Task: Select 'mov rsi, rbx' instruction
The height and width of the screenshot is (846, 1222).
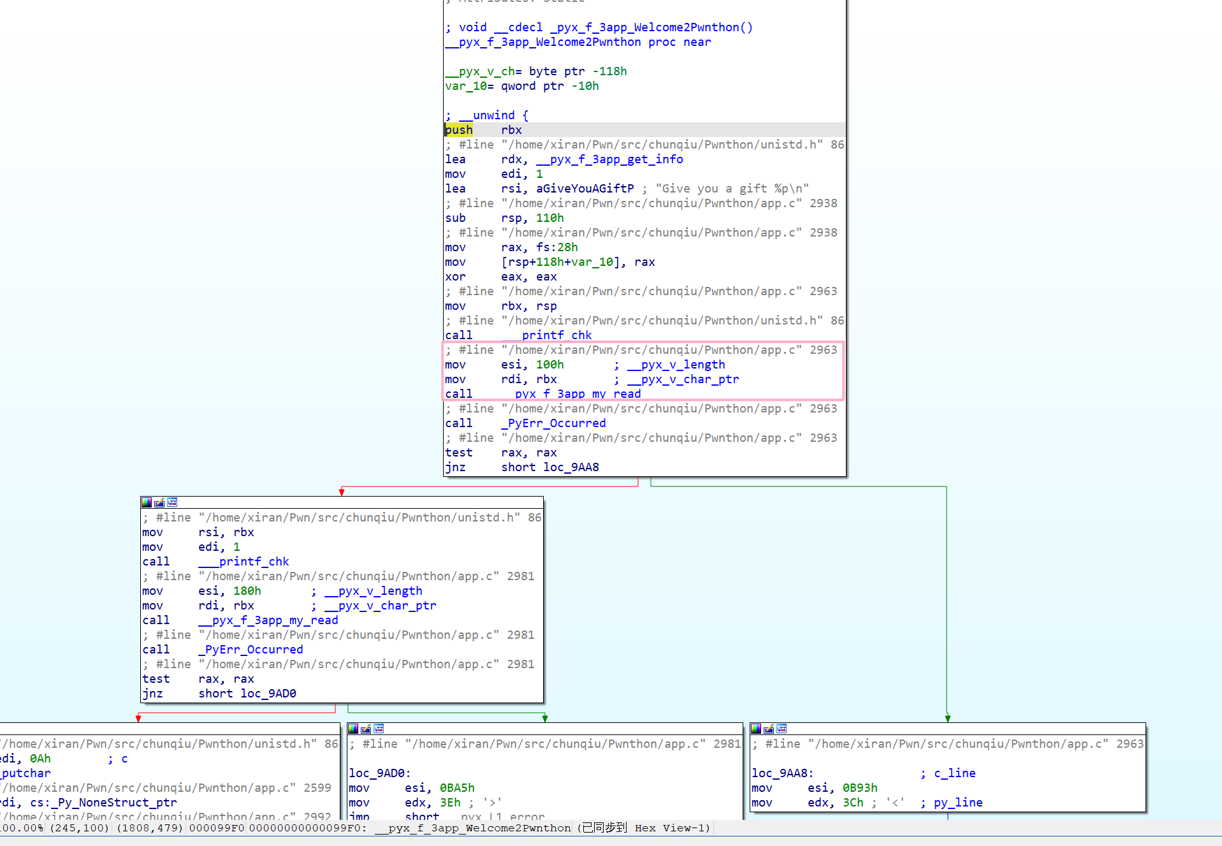Action: coord(198,532)
